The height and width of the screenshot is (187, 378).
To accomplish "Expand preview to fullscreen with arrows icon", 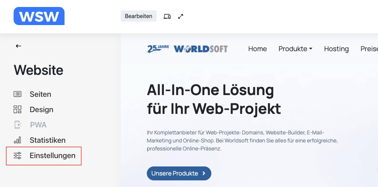I will click(181, 16).
